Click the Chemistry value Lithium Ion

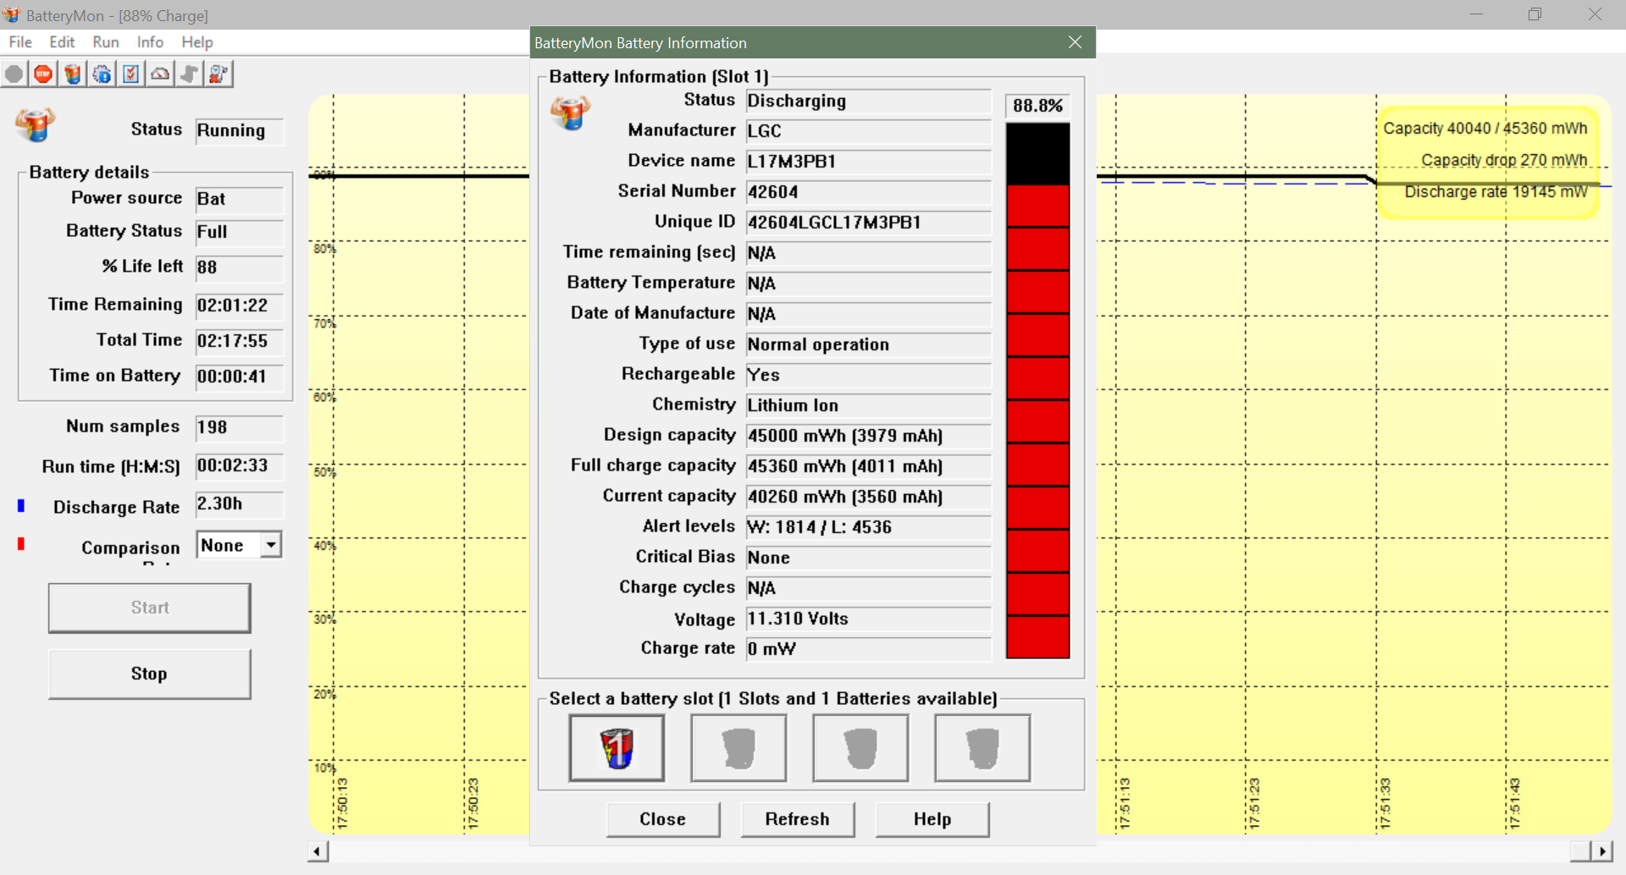point(868,406)
